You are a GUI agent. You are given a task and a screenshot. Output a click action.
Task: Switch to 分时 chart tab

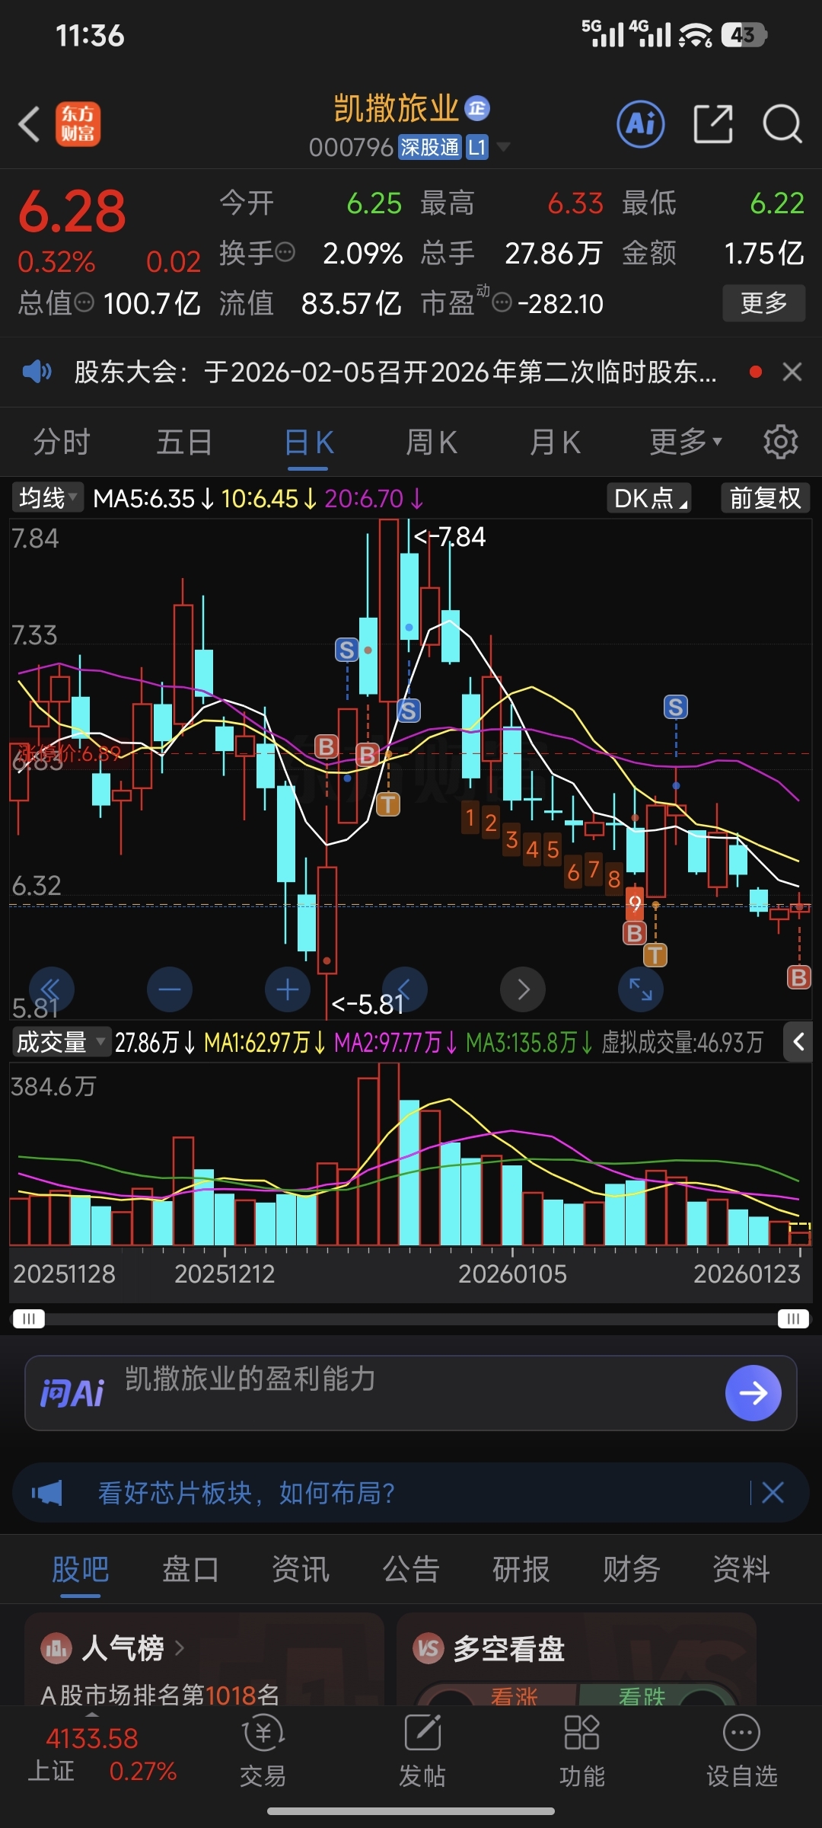62,442
